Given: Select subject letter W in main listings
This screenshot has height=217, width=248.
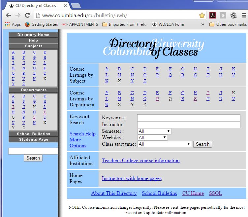Looking at the screenshot, I should pyautogui.click(x=107, y=81).
